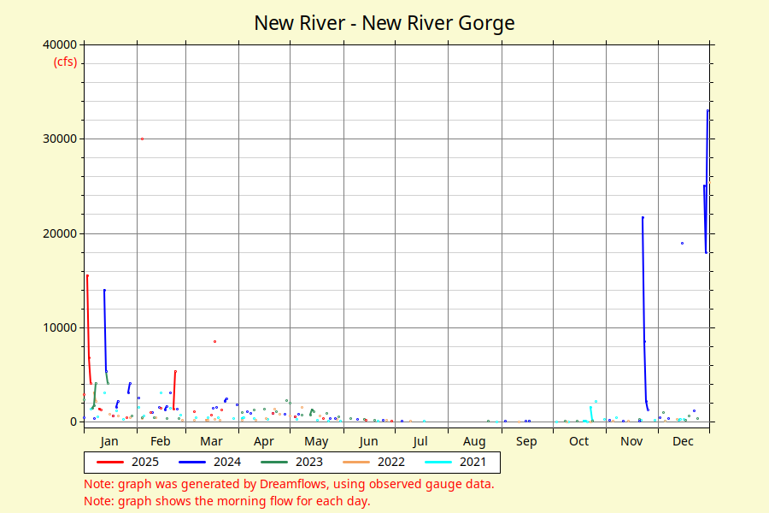Screen dimensions: 769x513
Task: Click the cyan October line segment
Action: coord(591,414)
